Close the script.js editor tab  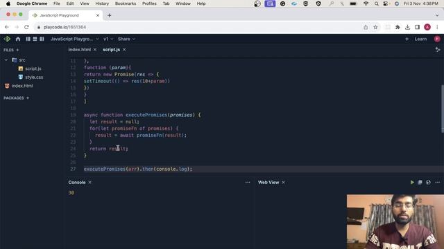[124, 49]
